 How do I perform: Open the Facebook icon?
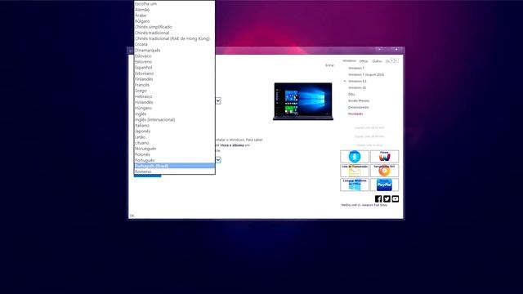378,198
